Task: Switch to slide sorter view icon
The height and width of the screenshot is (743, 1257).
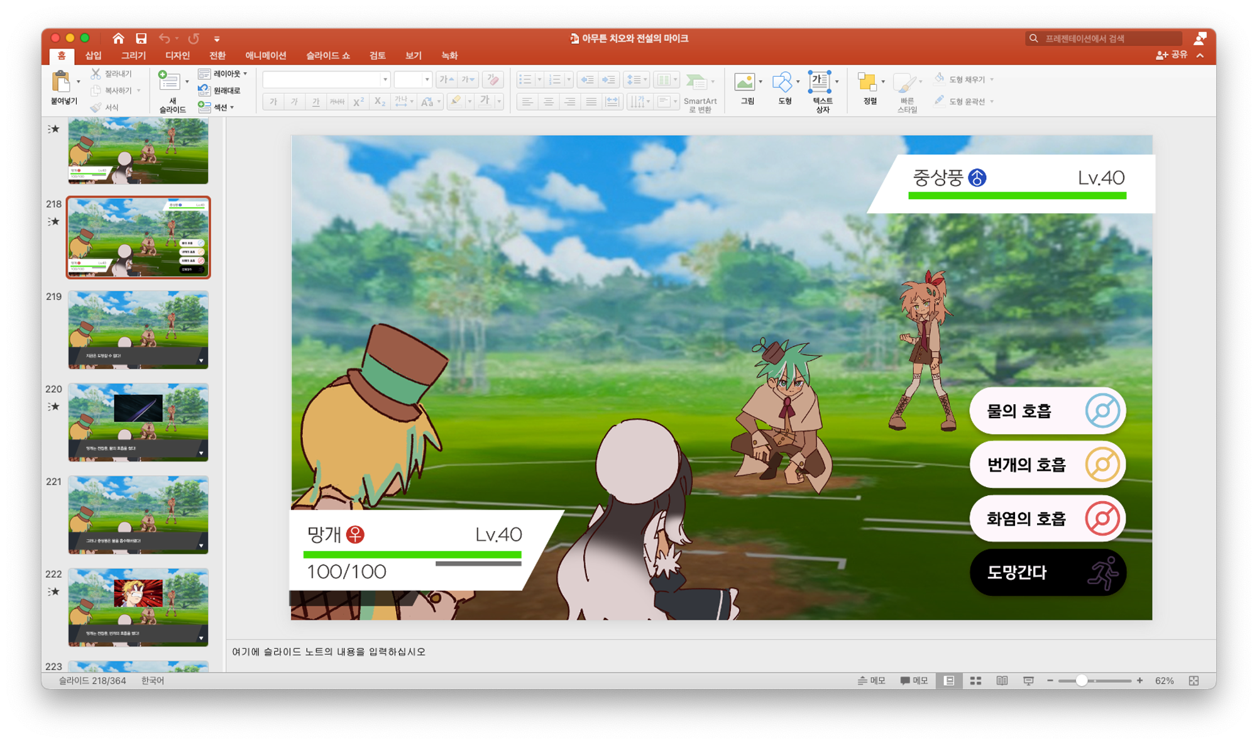Action: click(x=975, y=681)
